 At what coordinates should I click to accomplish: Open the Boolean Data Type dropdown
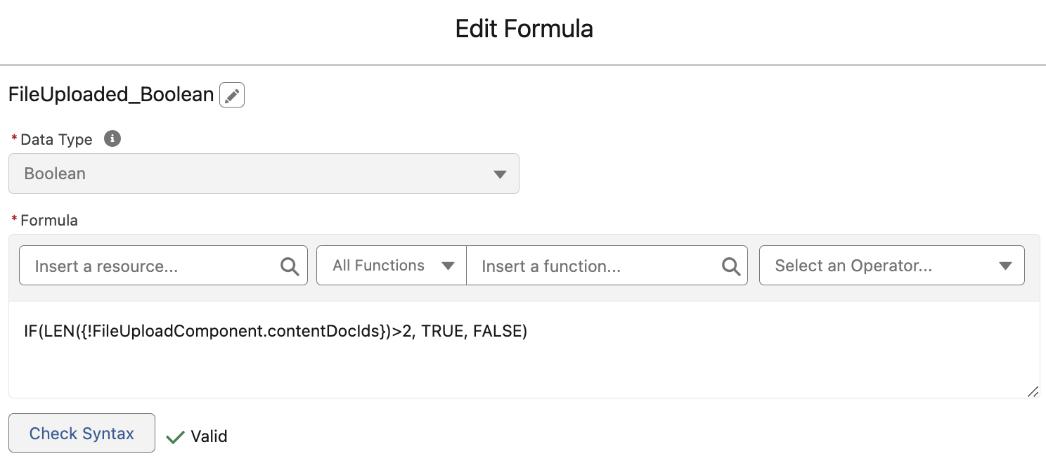click(264, 174)
